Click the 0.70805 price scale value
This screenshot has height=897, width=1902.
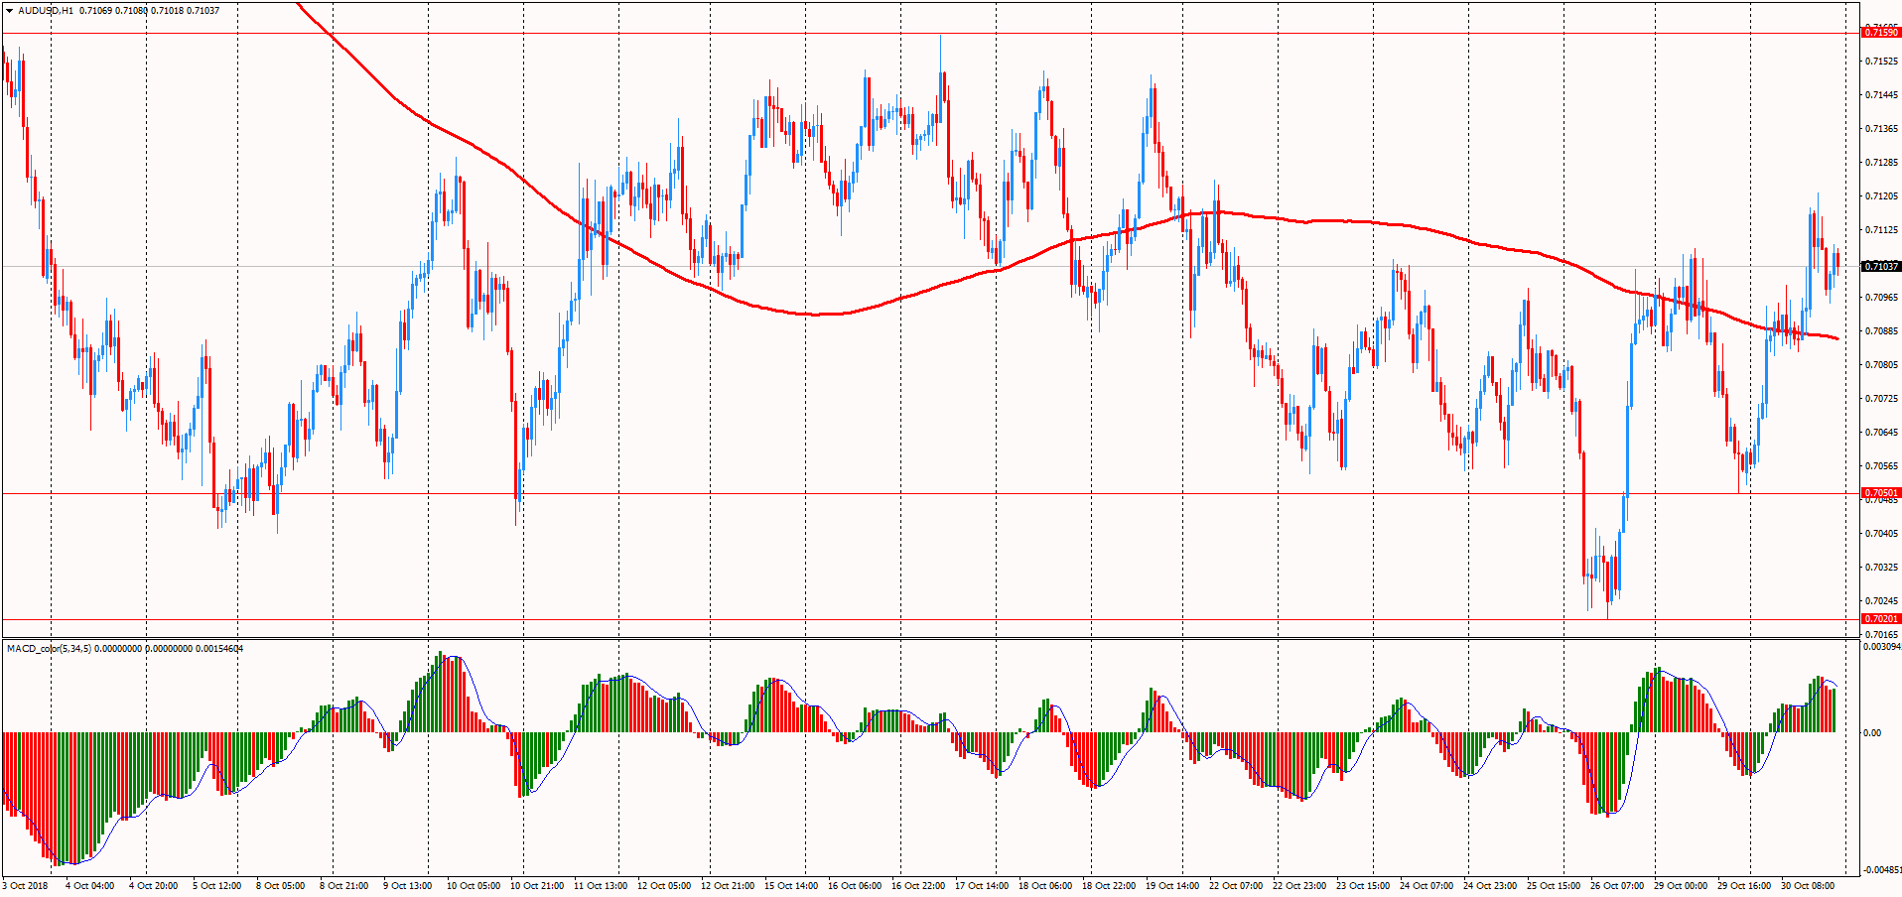point(1881,365)
